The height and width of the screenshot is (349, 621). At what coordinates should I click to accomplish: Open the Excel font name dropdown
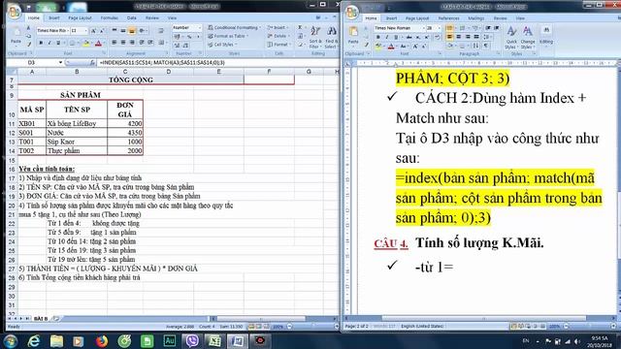click(x=68, y=30)
